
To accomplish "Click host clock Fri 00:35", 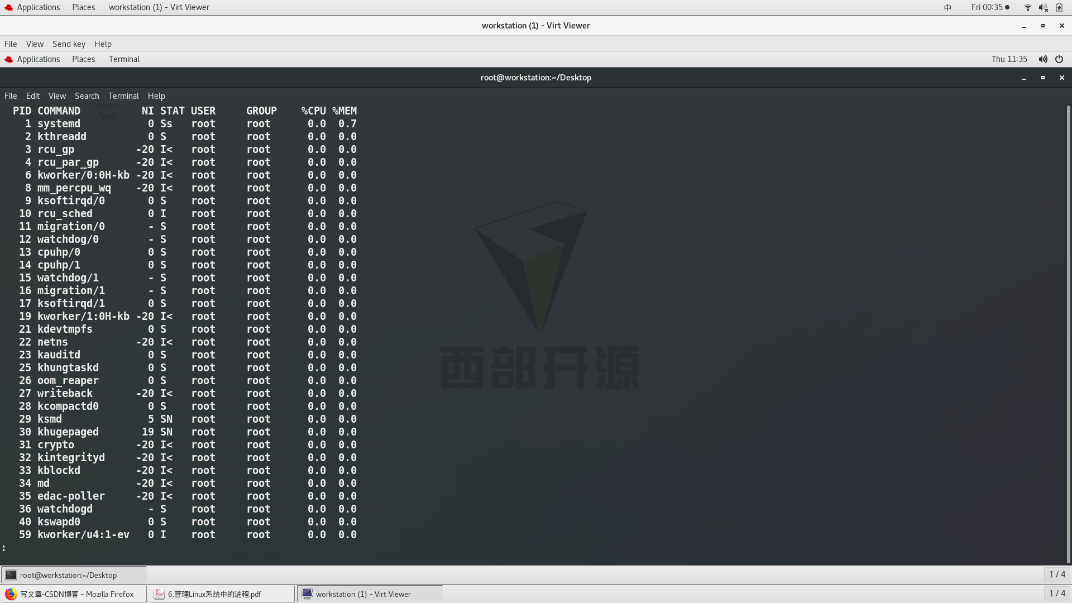I will pyautogui.click(x=987, y=7).
